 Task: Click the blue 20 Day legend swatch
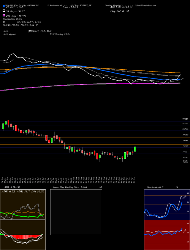[4, 6]
